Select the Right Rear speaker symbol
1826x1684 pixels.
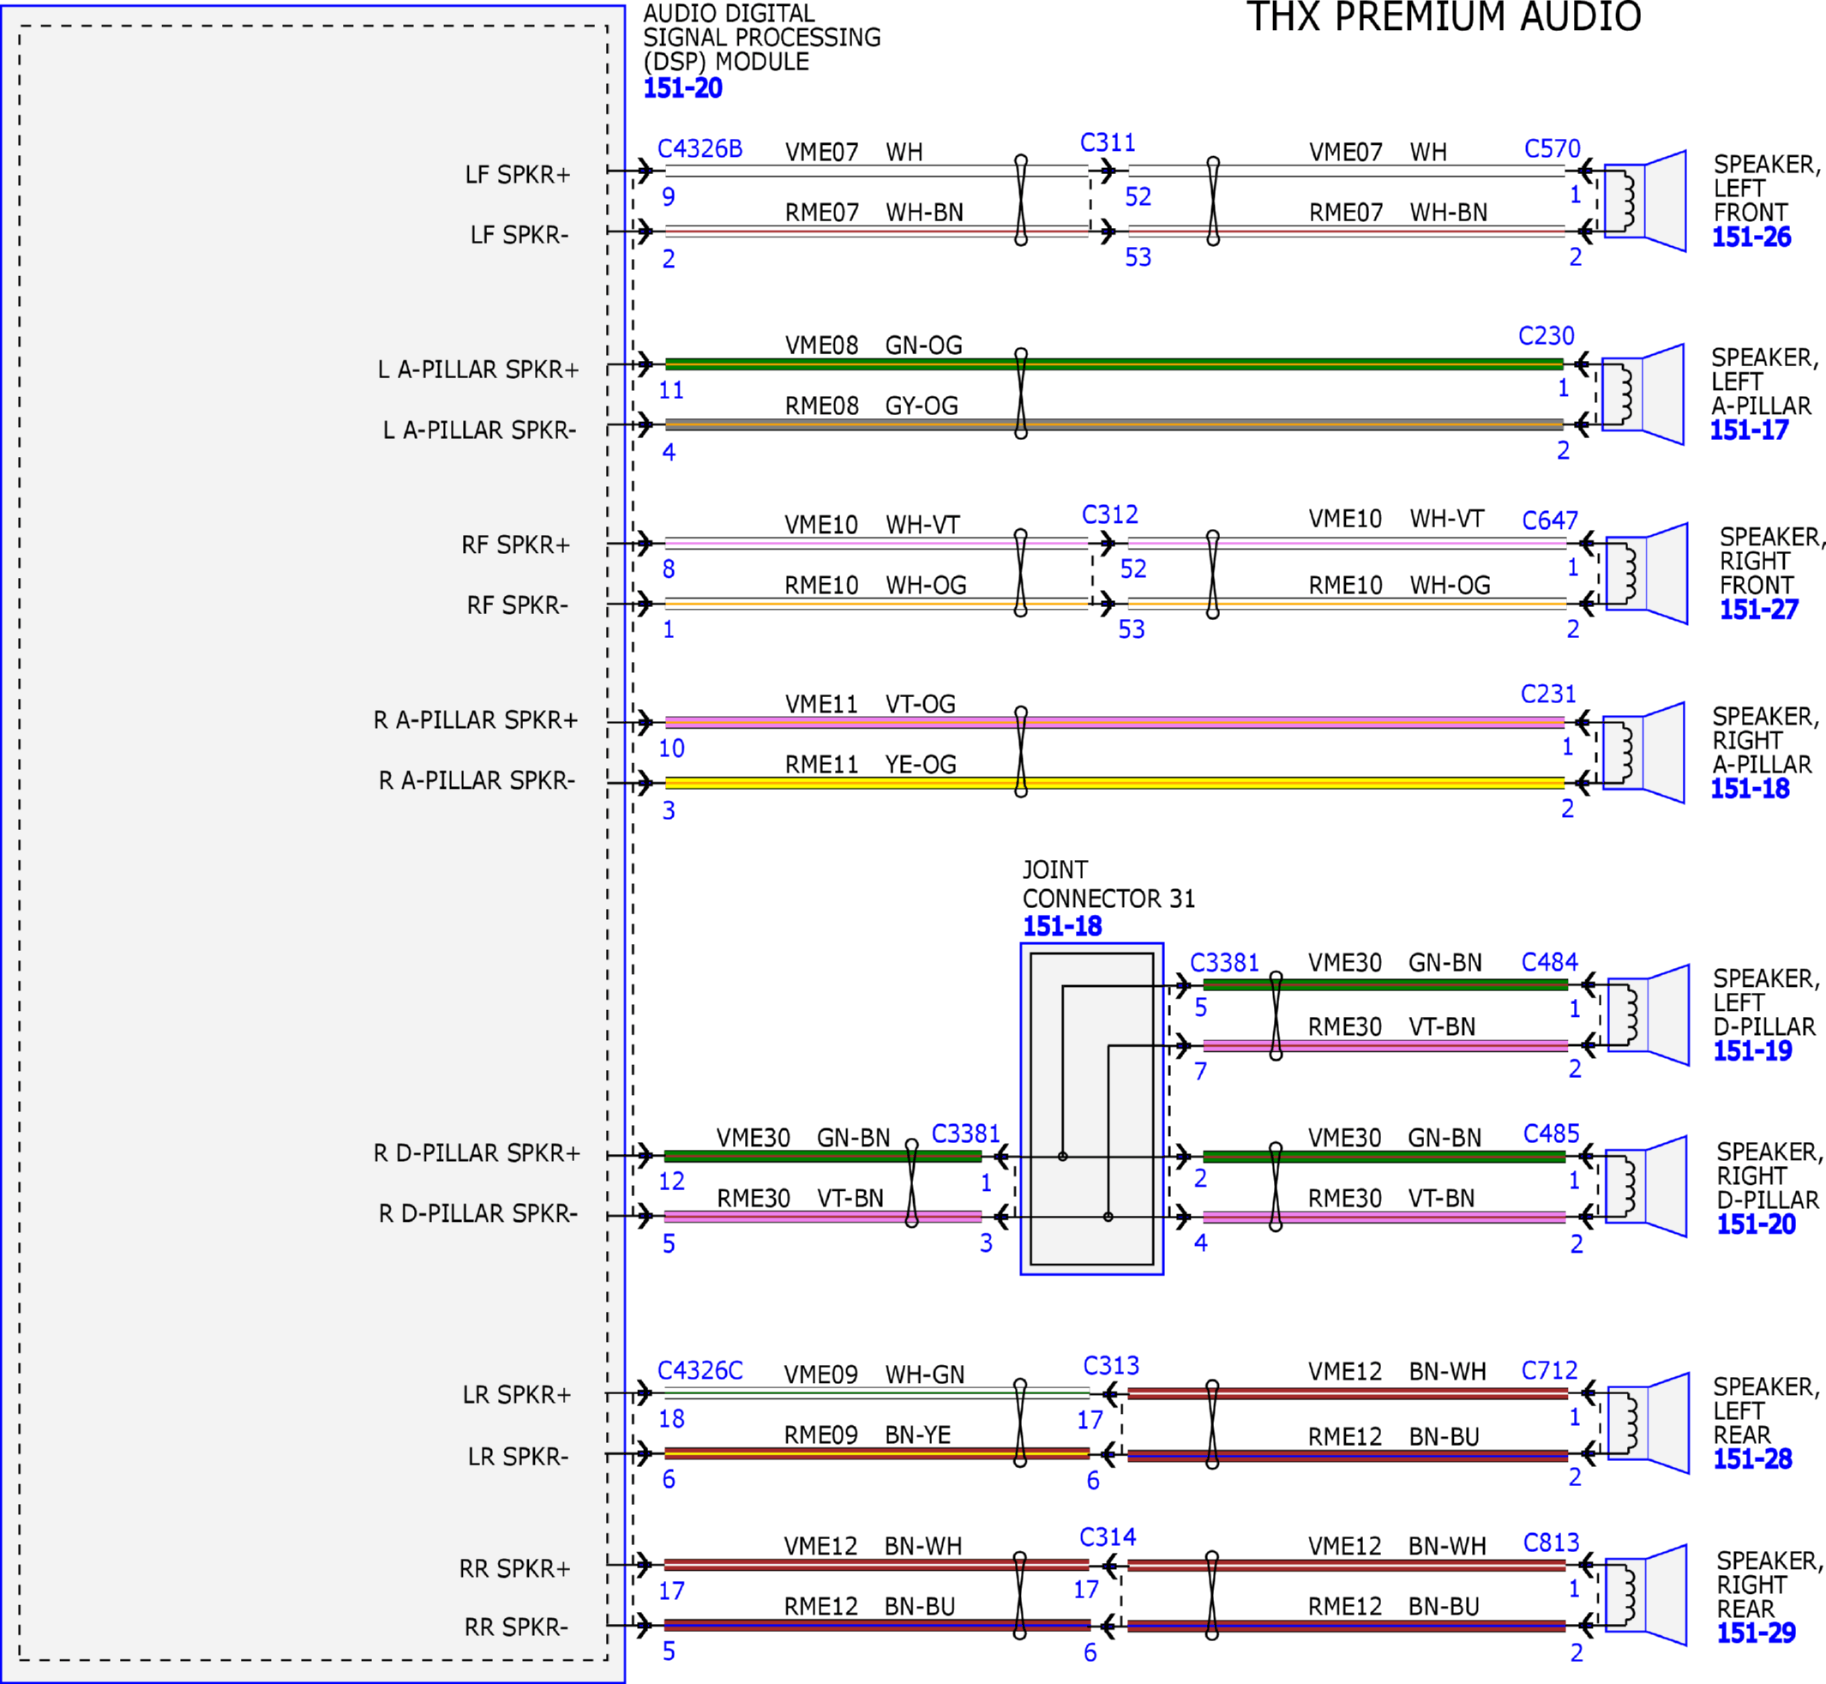coord(1646,1595)
